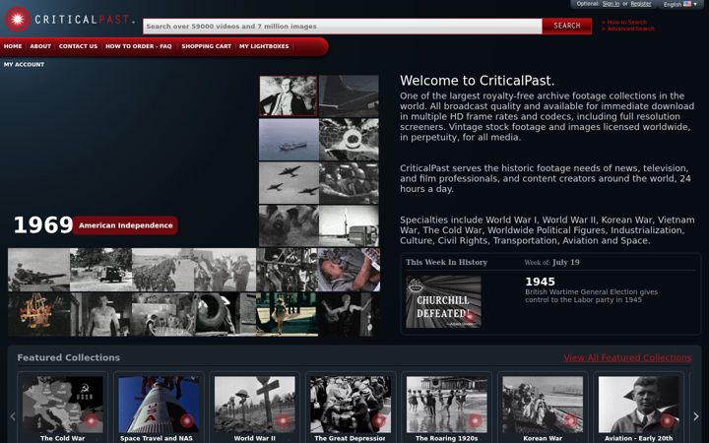This screenshot has height=443, width=709.
Task: Click British Wartime General Election description text
Action: (591, 295)
